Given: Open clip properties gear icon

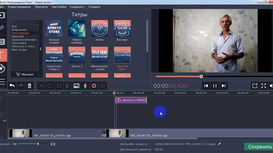Looking at the screenshot, I should pyautogui.click(x=94, y=86).
